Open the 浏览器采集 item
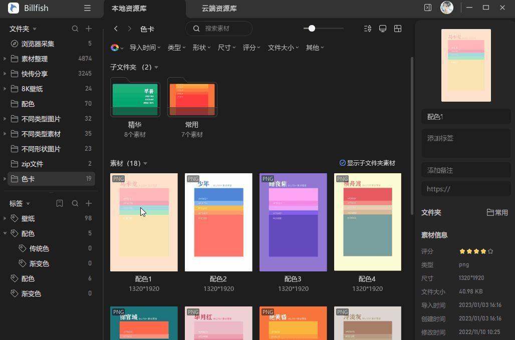515x340 pixels. tap(38, 44)
